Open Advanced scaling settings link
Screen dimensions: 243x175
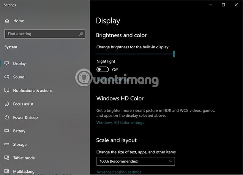click(119, 172)
